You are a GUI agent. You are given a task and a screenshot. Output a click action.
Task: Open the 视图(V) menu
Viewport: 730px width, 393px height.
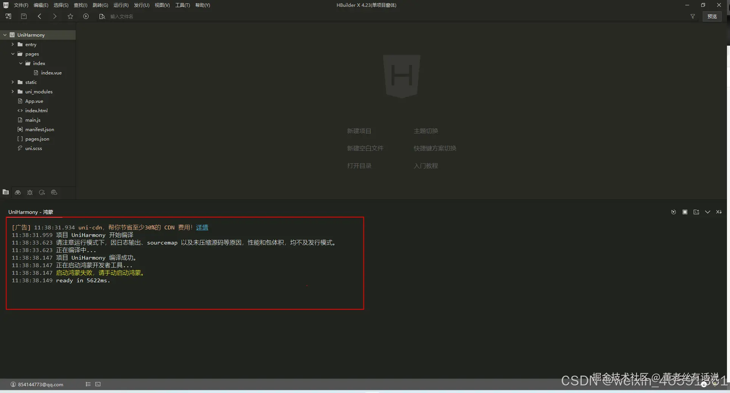point(162,5)
